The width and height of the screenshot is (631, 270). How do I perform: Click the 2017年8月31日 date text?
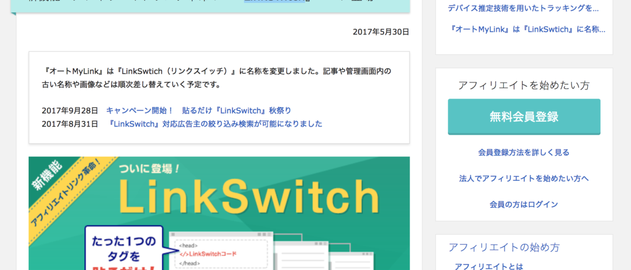pos(70,124)
